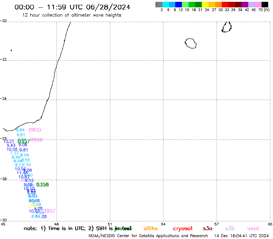Click the wave height value '6.81'
This screenshot has width=273, height=239.
(21, 135)
